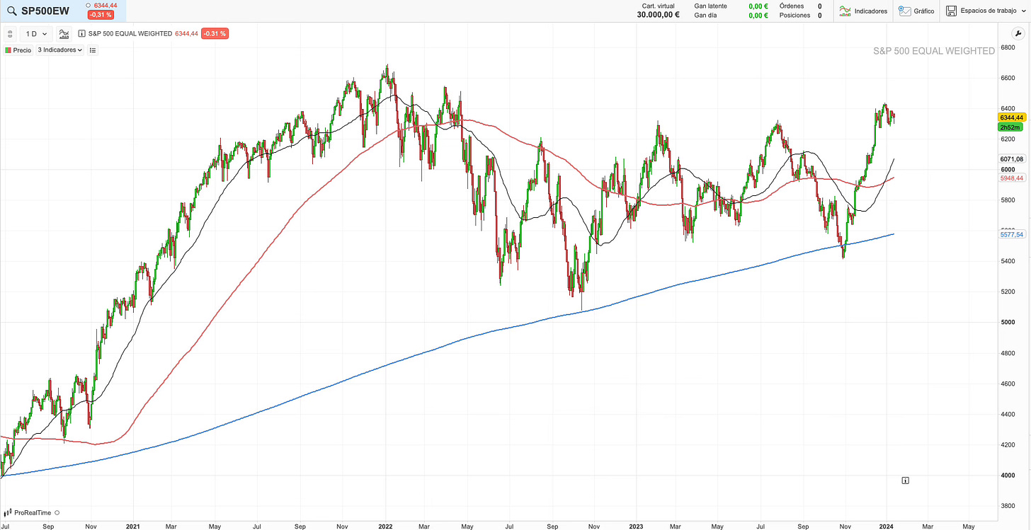Click the red -0,31 % badge in chart header

215,33
